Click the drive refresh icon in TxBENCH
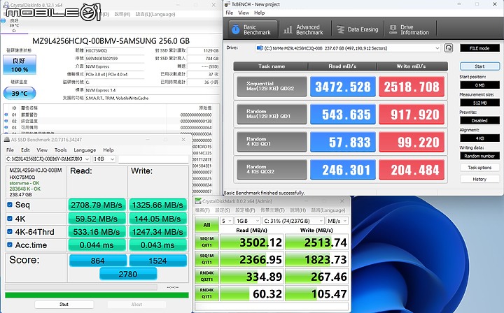Image resolution: width=504 pixels, height=313 pixels. 449,48
